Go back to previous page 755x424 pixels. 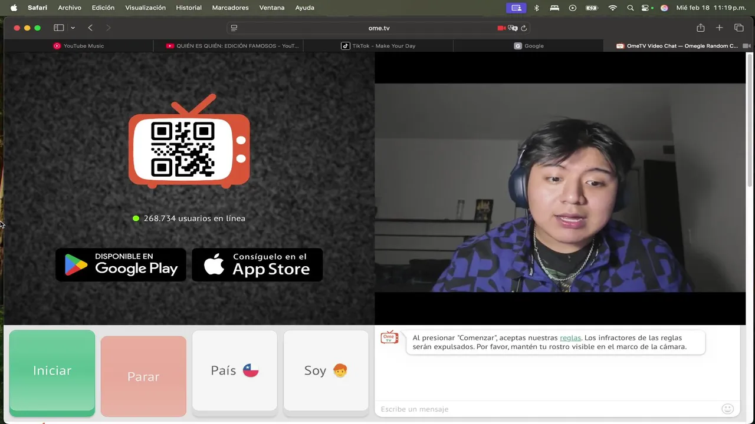[x=90, y=28]
